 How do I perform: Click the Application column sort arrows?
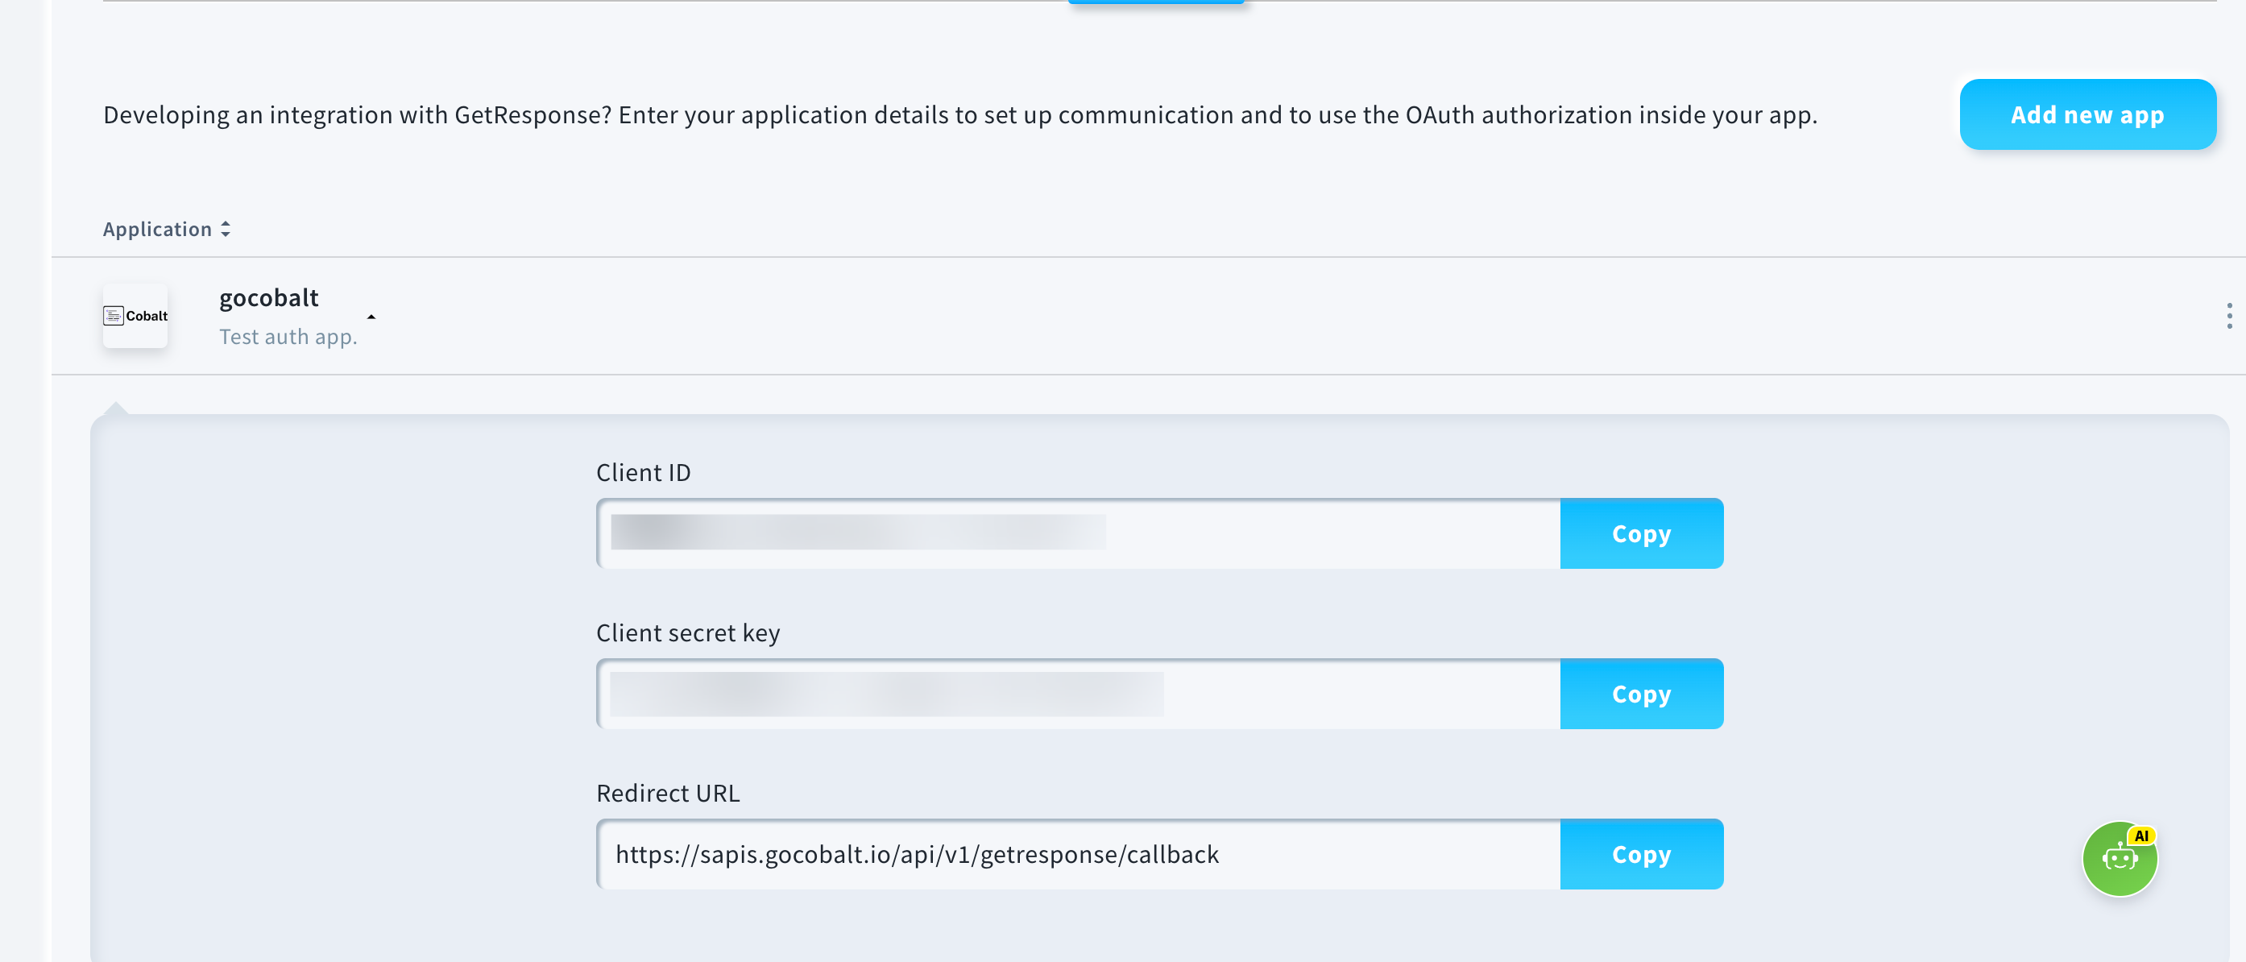pyautogui.click(x=226, y=230)
